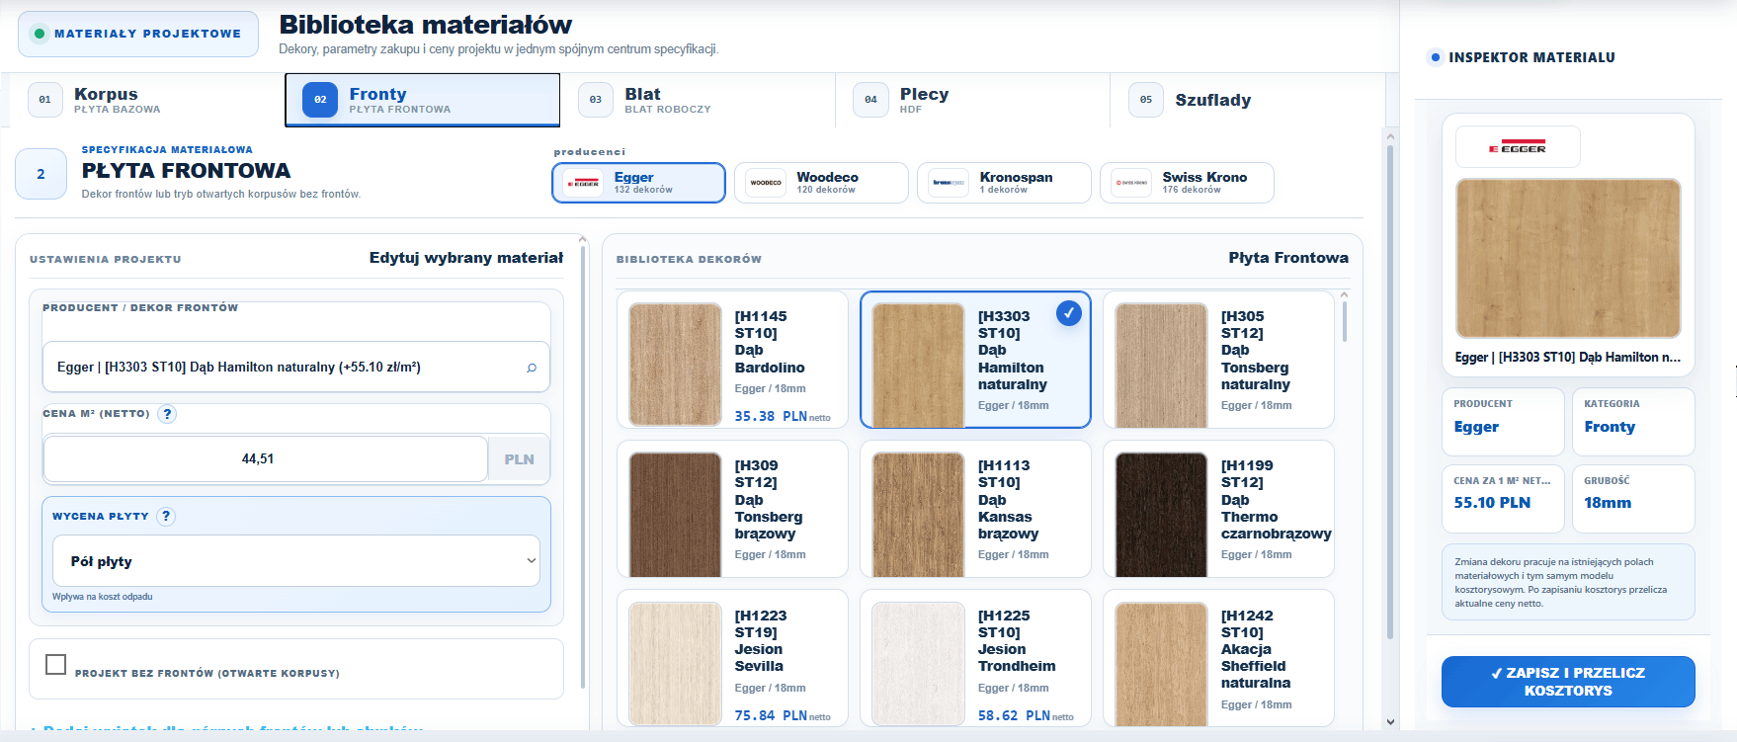Click the 03 badge on the Blat tab
Image resolution: width=1737 pixels, height=742 pixels.
pyautogui.click(x=596, y=100)
